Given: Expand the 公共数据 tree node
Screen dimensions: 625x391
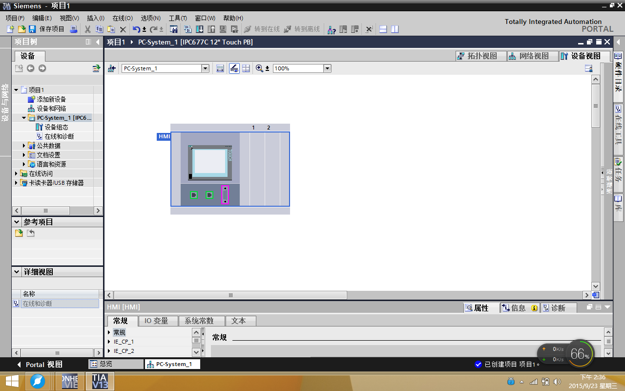Looking at the screenshot, I should click(x=24, y=146).
